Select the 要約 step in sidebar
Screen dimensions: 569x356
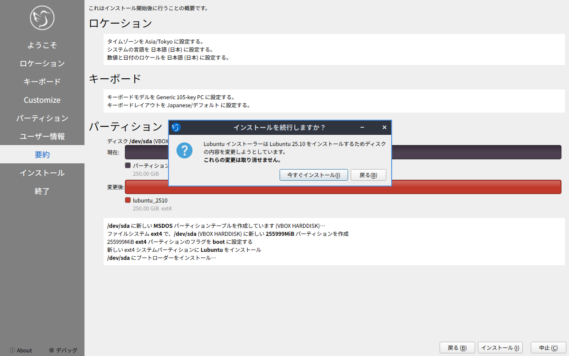click(x=42, y=154)
